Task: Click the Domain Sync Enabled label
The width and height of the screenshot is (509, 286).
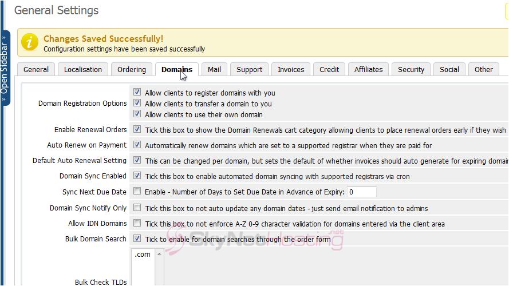Action: click(x=93, y=176)
